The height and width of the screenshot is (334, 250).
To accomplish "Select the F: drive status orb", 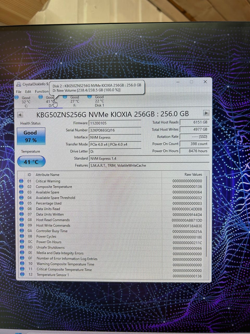I will tap(65, 97).
